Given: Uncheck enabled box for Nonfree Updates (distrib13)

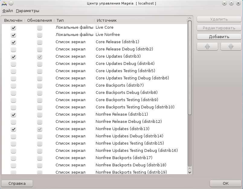Looking at the screenshot, I should click(x=14, y=129).
